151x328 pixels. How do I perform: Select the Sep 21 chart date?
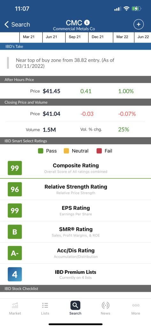pos(75,37)
